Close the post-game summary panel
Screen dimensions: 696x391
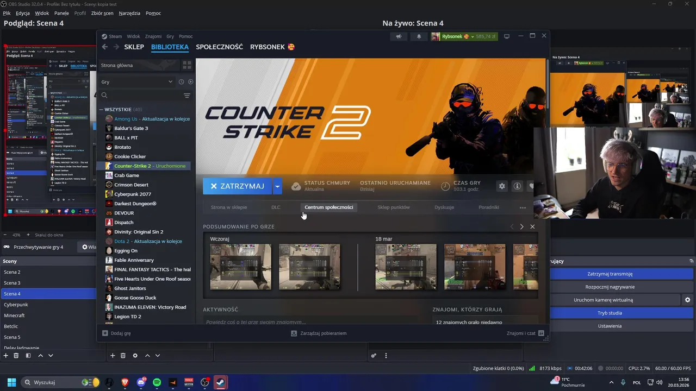coord(532,226)
